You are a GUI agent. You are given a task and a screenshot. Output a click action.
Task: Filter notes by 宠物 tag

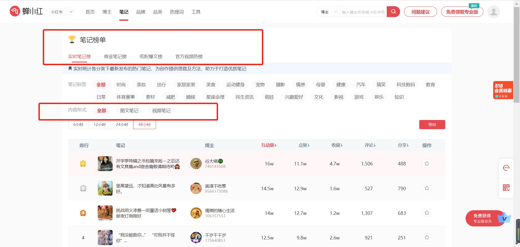coord(260,85)
